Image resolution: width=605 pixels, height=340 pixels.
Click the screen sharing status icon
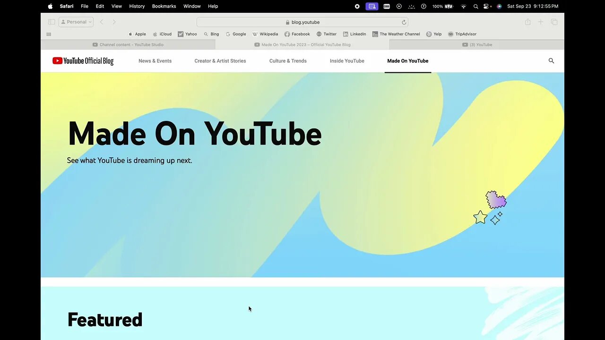372,6
